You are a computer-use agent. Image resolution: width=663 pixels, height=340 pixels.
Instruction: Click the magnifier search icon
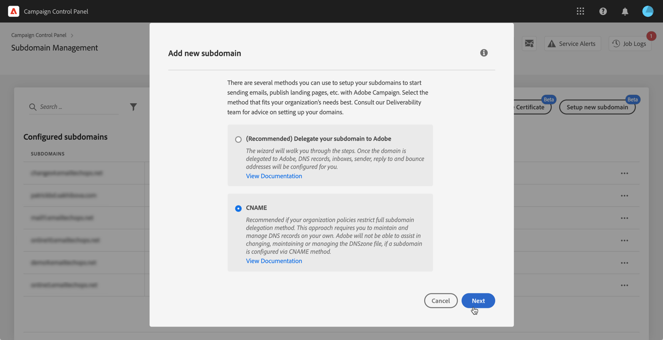33,107
